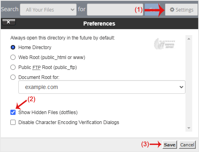Click the 'Public FTP Root (public_ftp)' label

point(47,67)
